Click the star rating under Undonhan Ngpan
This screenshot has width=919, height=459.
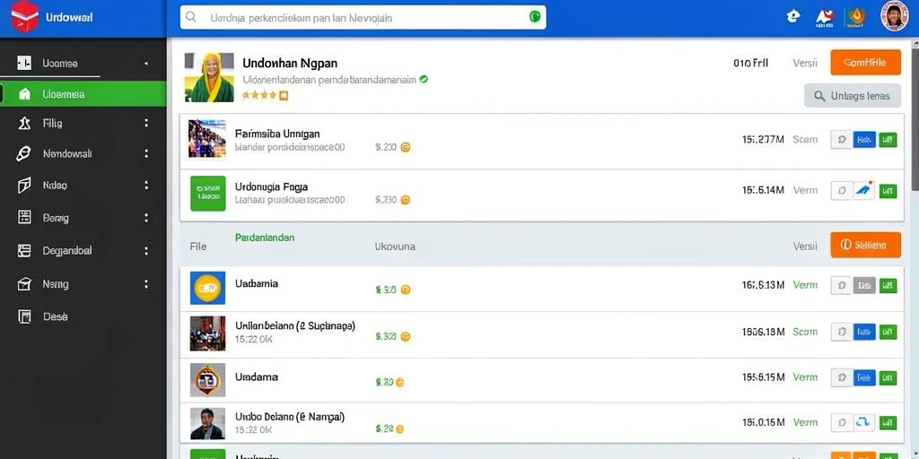coord(265,95)
